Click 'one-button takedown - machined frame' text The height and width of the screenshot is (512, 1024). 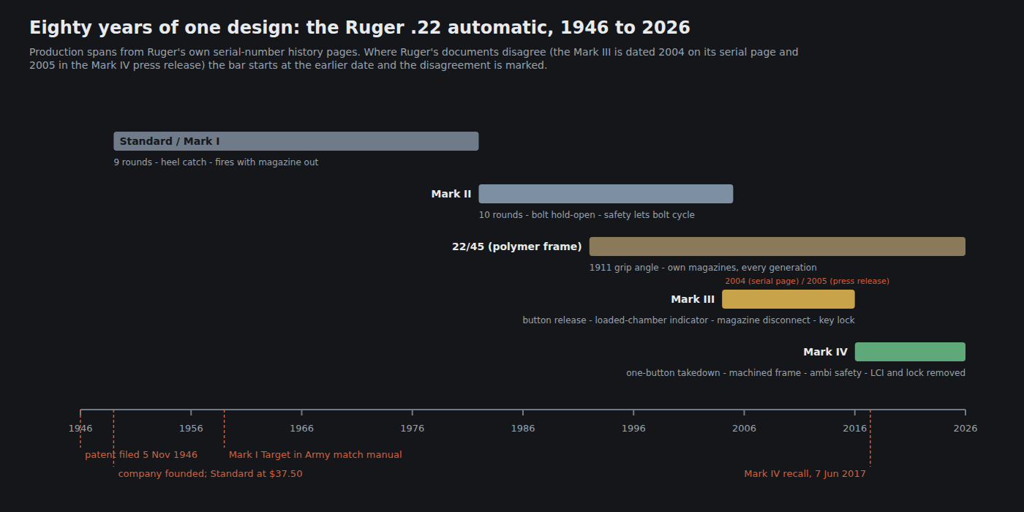(x=796, y=373)
